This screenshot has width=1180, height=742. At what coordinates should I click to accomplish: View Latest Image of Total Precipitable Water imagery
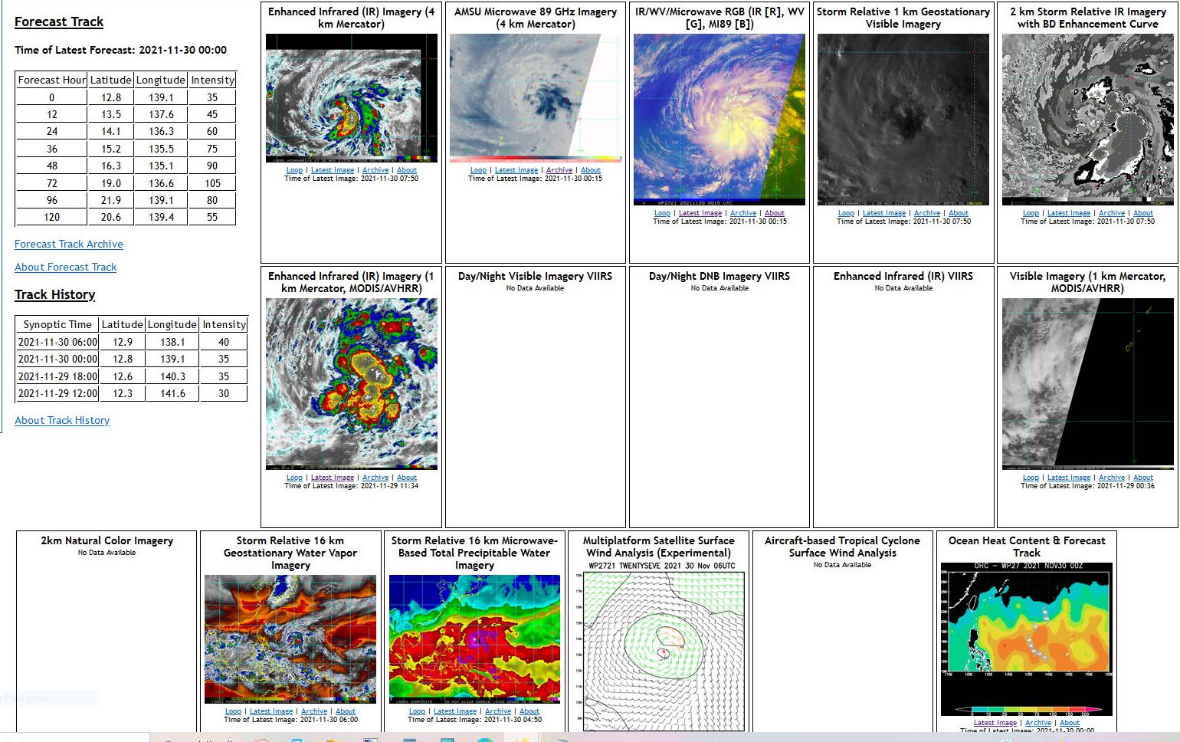pos(454,711)
